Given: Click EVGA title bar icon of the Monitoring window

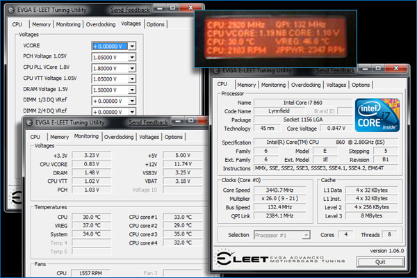Looking at the screenshot, I should [x=29, y=122].
